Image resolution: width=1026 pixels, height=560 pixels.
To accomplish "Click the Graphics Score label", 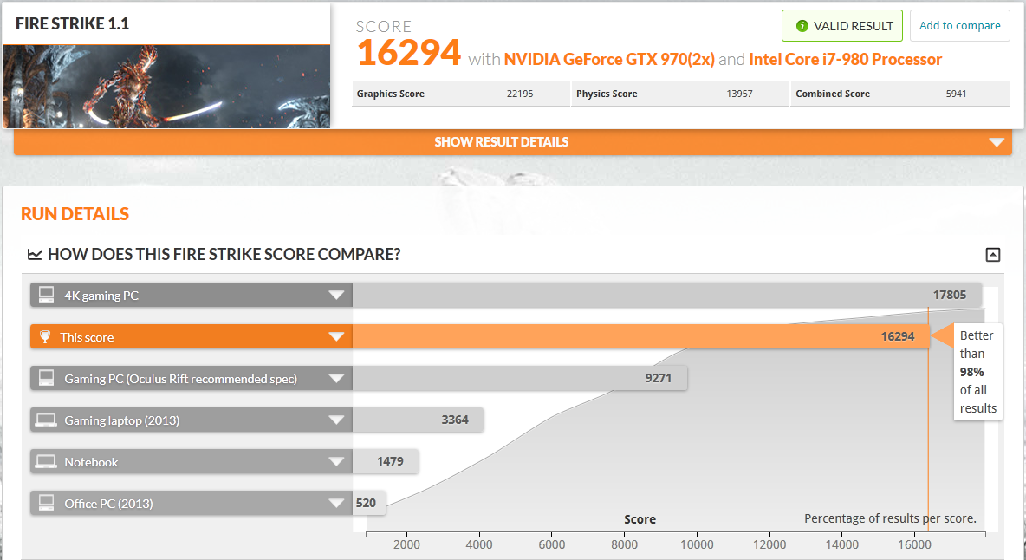I will tap(391, 94).
